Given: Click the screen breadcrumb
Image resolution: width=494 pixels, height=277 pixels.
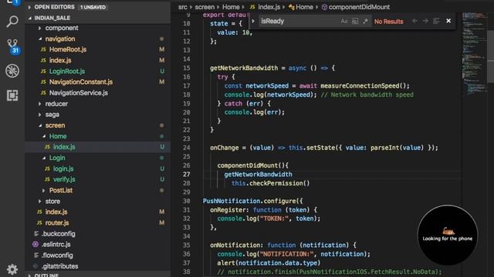Looking at the screenshot, I should (x=205, y=7).
